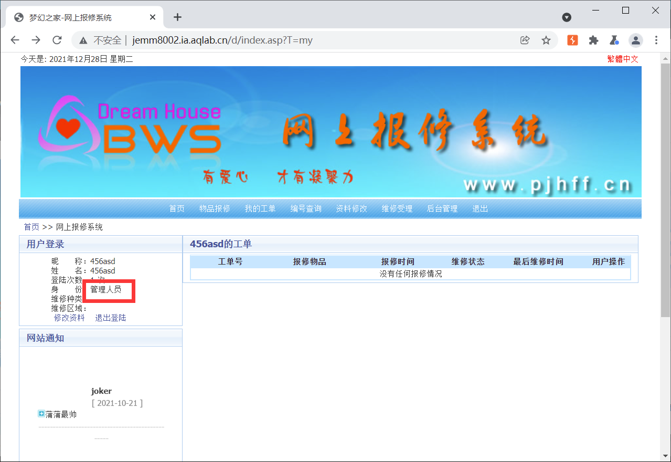Click the 工单号 column header
Viewport: 671px width, 462px height.
230,261
